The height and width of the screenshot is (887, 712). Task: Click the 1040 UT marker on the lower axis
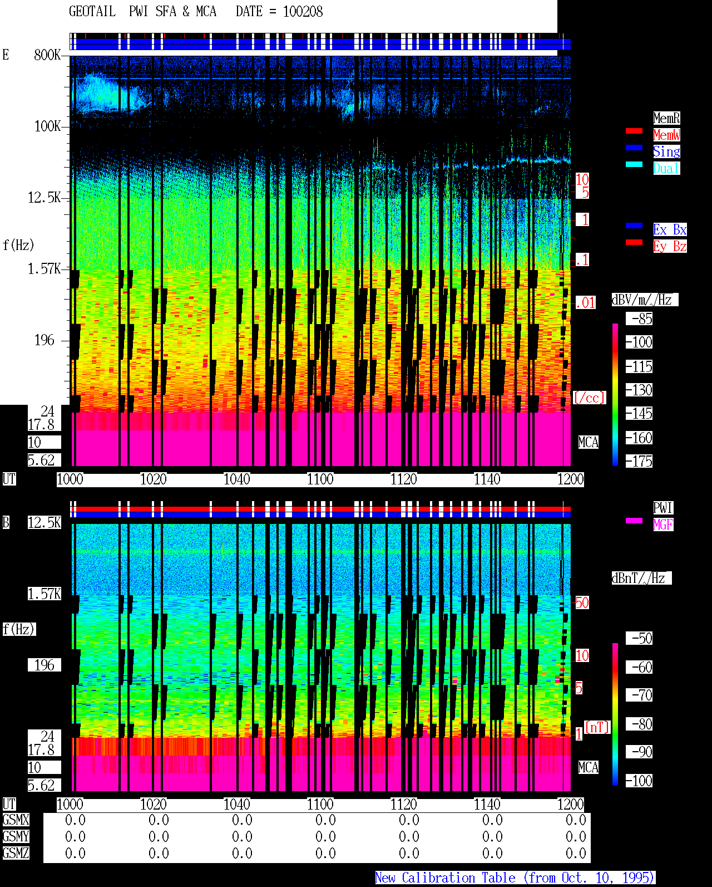point(236,804)
